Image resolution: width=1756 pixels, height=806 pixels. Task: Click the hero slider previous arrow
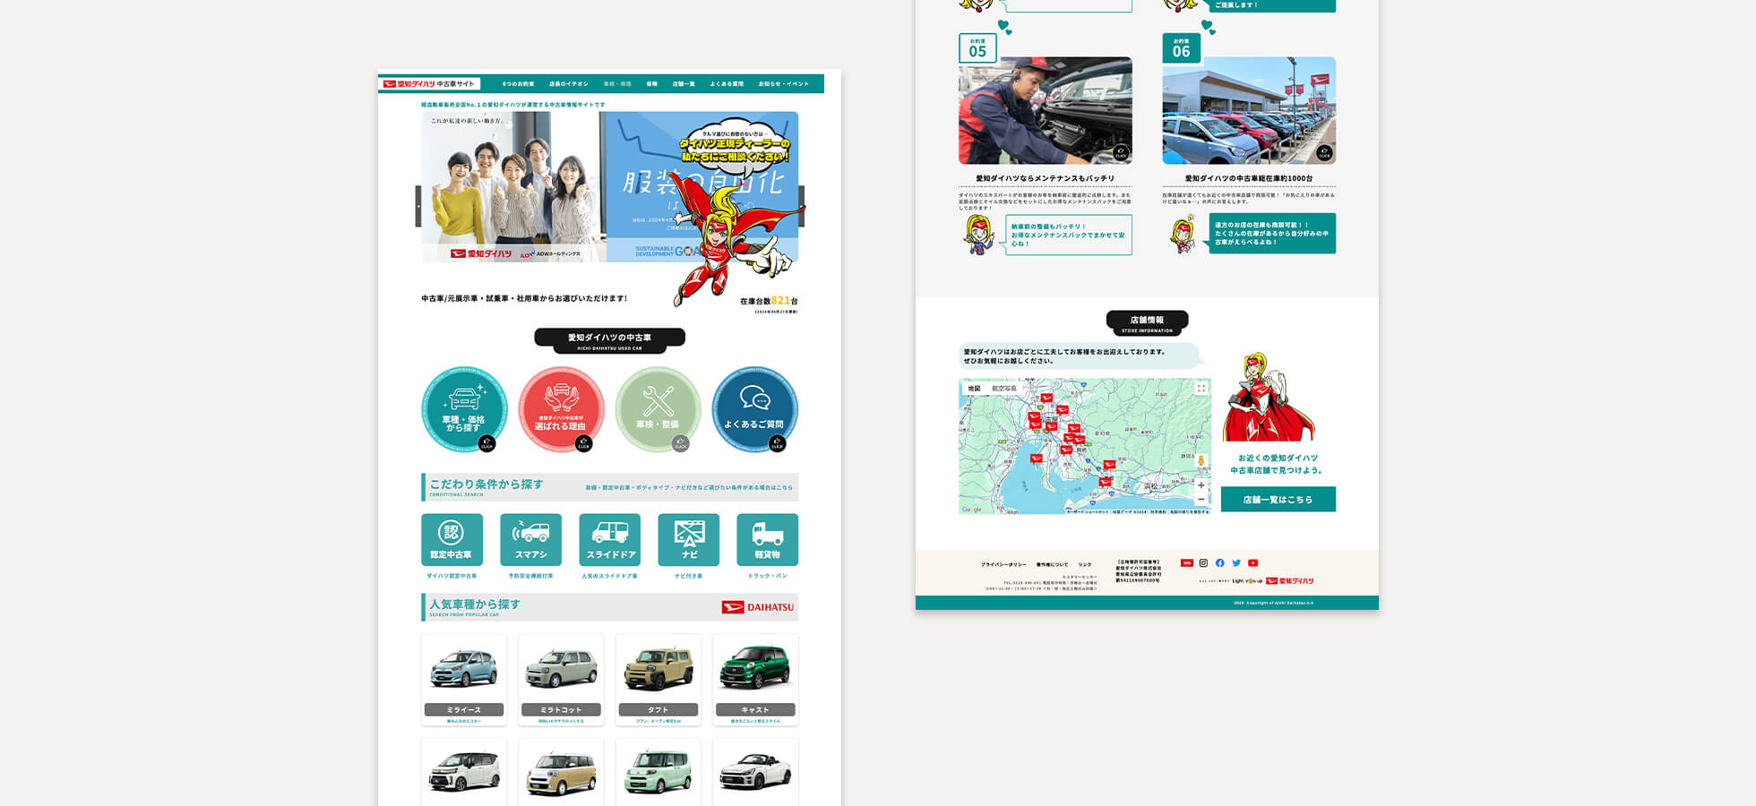[418, 206]
